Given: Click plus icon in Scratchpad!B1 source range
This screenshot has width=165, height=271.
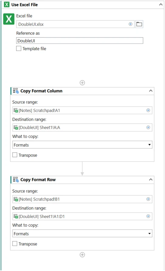Looking at the screenshot, I should point(148,199).
